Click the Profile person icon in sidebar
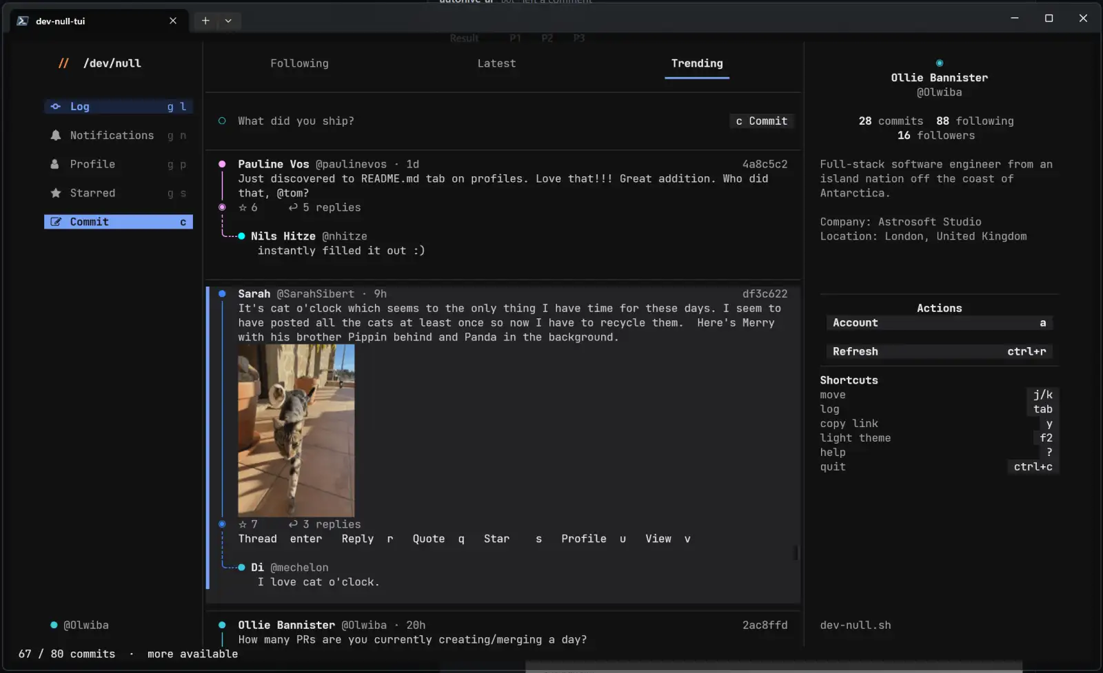Image resolution: width=1103 pixels, height=673 pixels. [55, 165]
